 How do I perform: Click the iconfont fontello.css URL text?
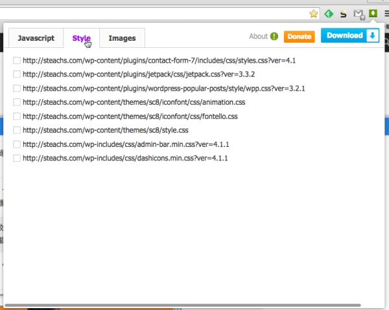tap(130, 116)
